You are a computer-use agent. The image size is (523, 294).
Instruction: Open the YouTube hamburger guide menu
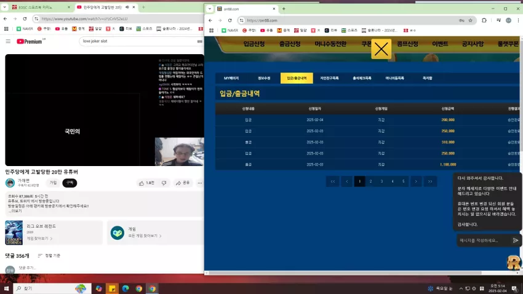click(x=8, y=41)
